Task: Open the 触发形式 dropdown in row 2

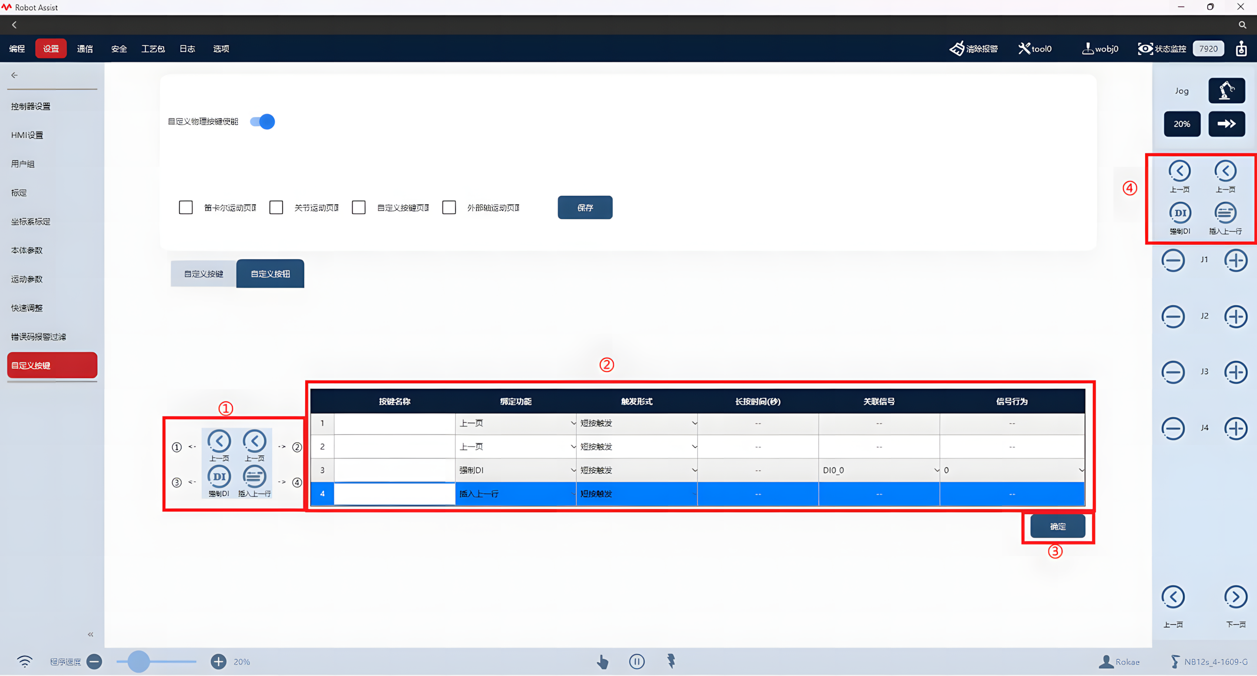Action: point(637,447)
